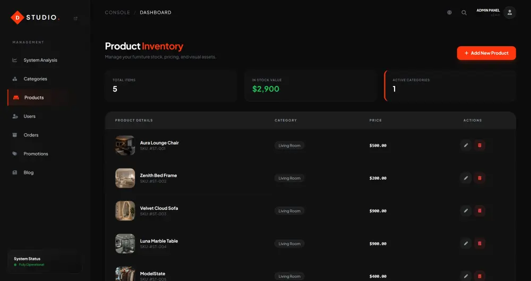This screenshot has height=281, width=531.
Task: Edit the Velvet Cloud Sofa product
Action: click(466, 211)
